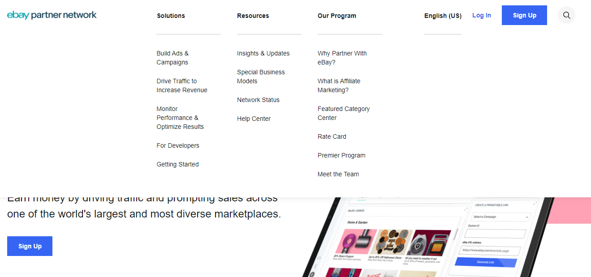Open Insights & Updates
Image resolution: width=591 pixels, height=277 pixels.
263,53
